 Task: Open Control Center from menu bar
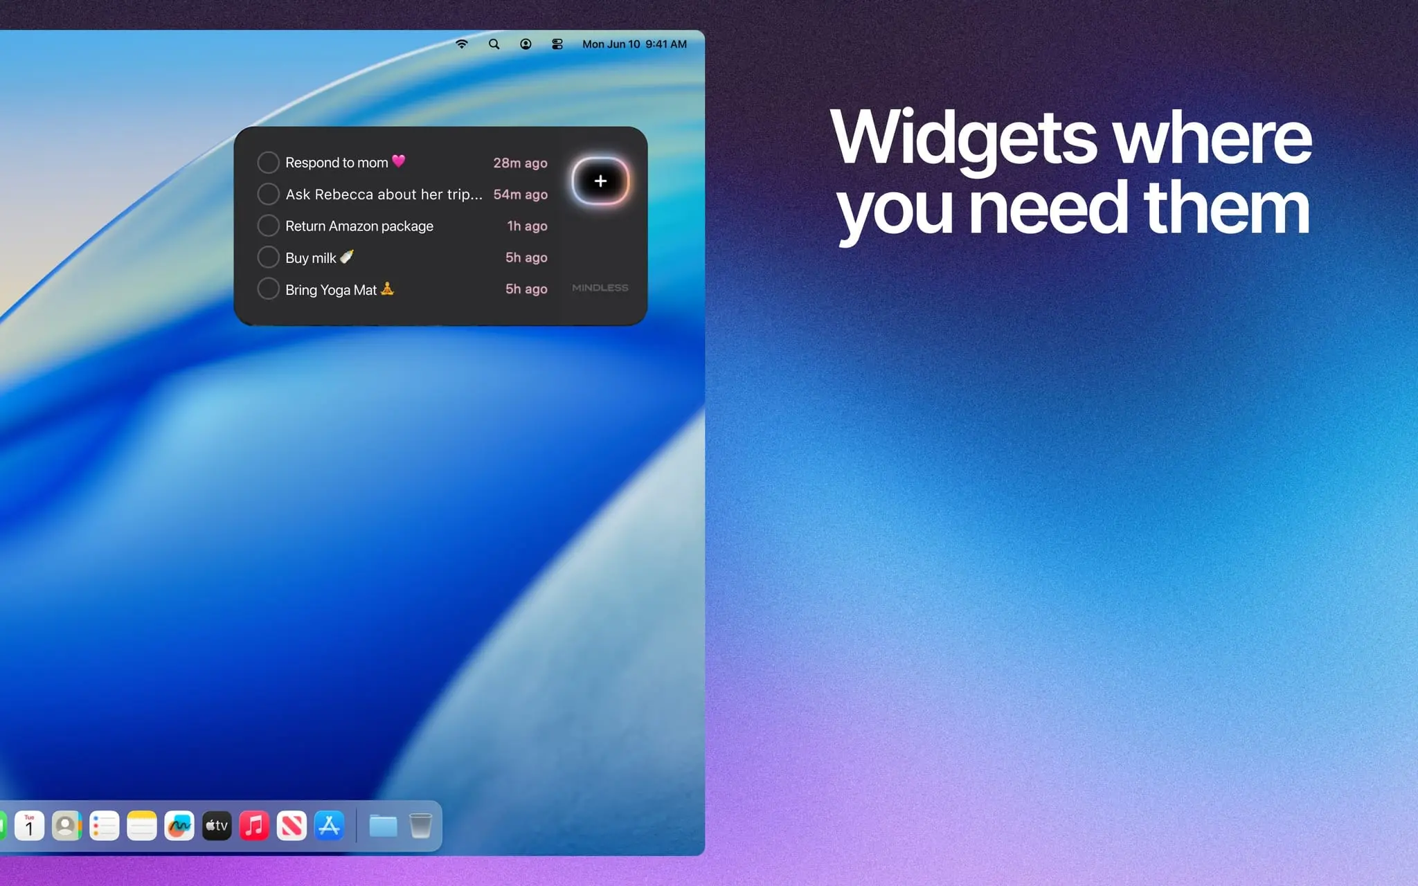pos(557,44)
